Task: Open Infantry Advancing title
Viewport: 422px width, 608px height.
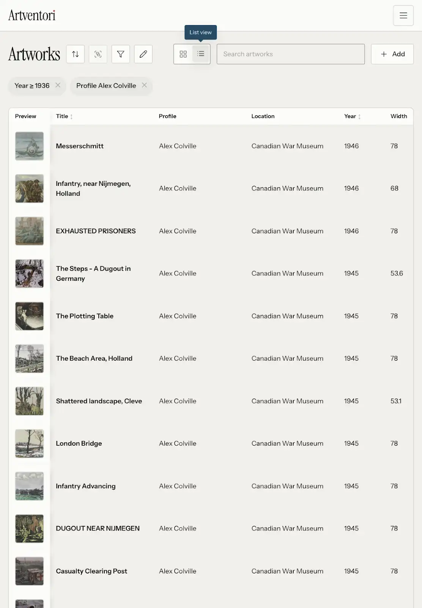Action: [x=86, y=486]
